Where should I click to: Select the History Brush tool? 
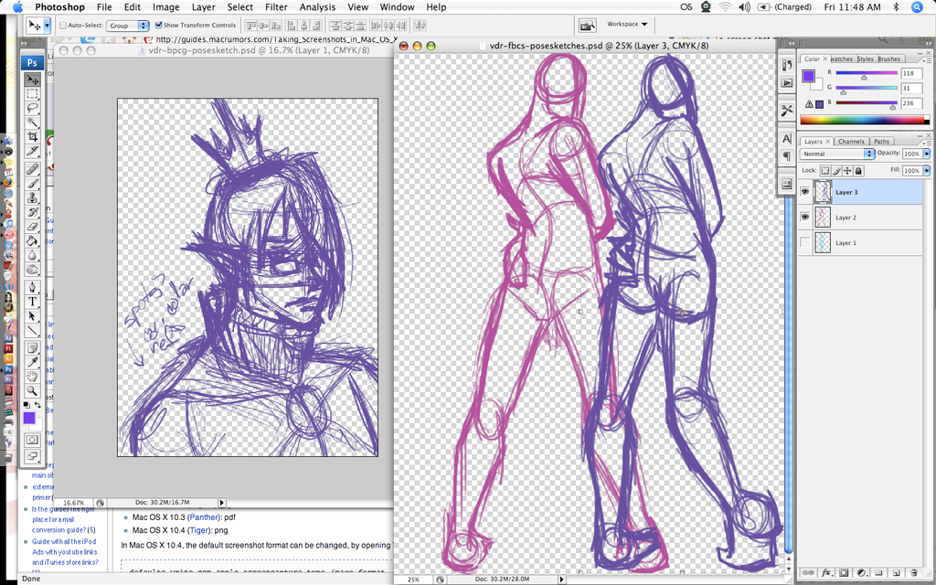click(32, 212)
